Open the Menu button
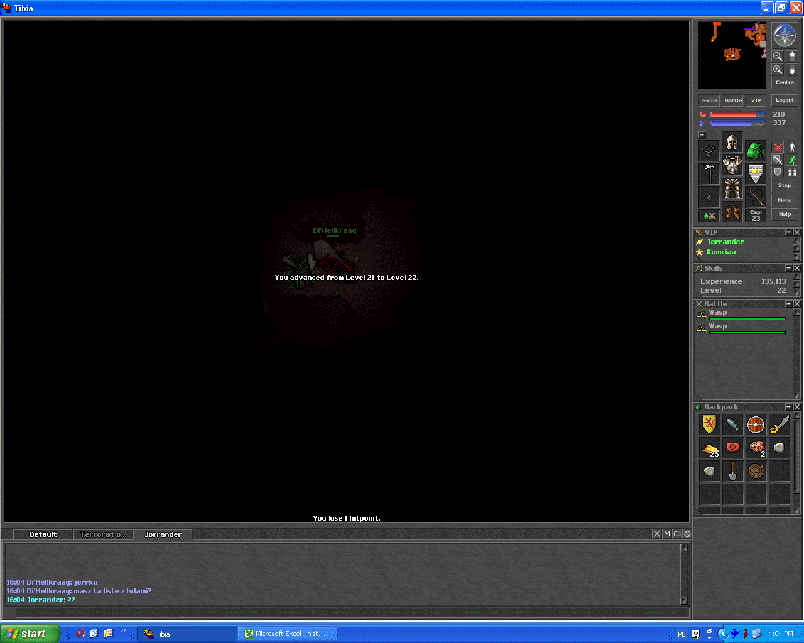The image size is (804, 643). (x=785, y=200)
